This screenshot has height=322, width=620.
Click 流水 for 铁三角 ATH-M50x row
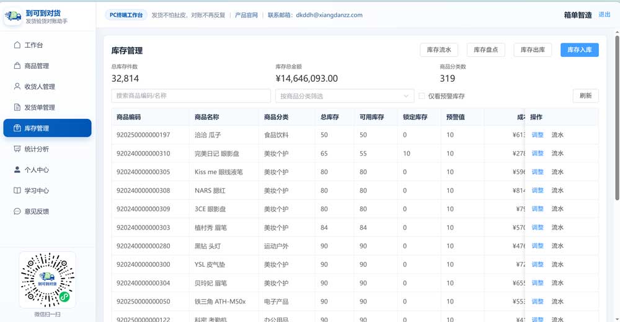click(557, 302)
